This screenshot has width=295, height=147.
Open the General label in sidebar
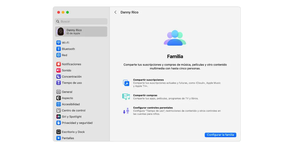coord(67,92)
